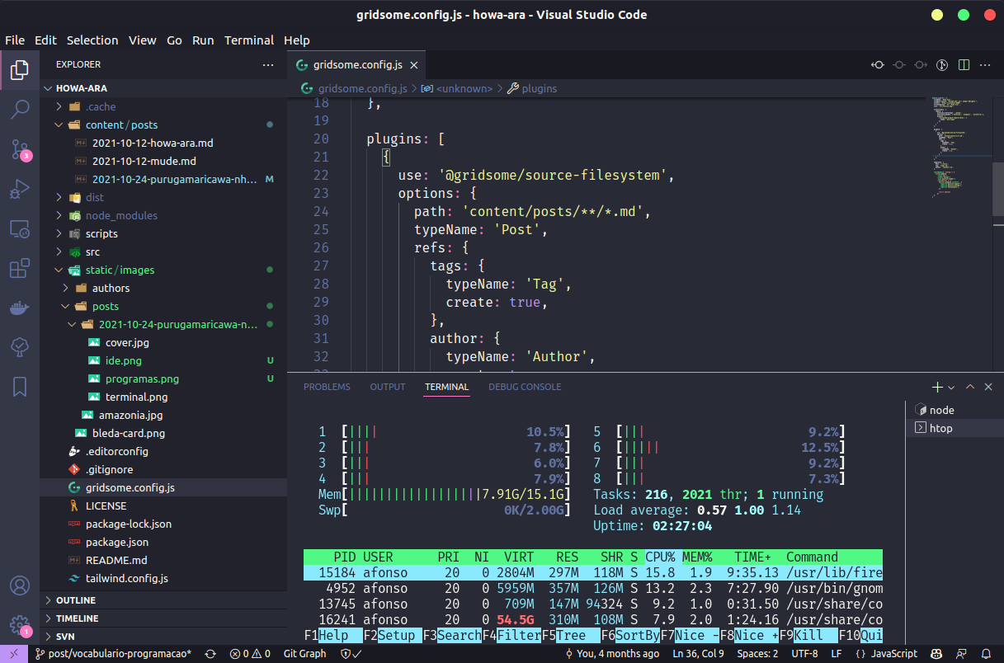Close the terminal panel with X
This screenshot has height=663, width=1004.
tap(988, 387)
